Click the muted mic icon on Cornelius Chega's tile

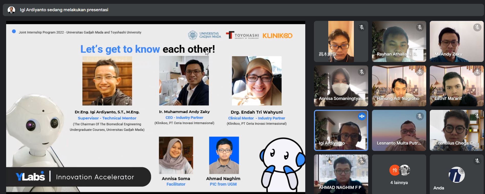point(477,117)
